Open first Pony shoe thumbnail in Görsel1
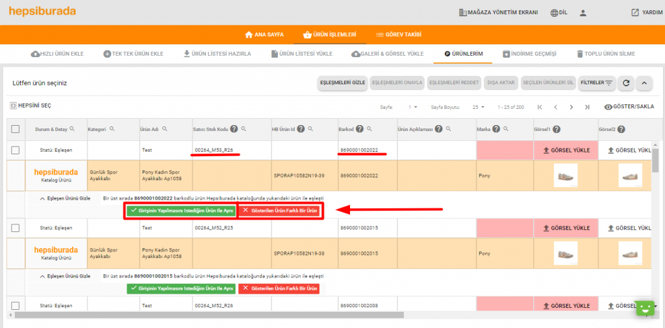Viewport: 665px width, 328px height. coord(566,175)
